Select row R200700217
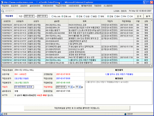 76,33
